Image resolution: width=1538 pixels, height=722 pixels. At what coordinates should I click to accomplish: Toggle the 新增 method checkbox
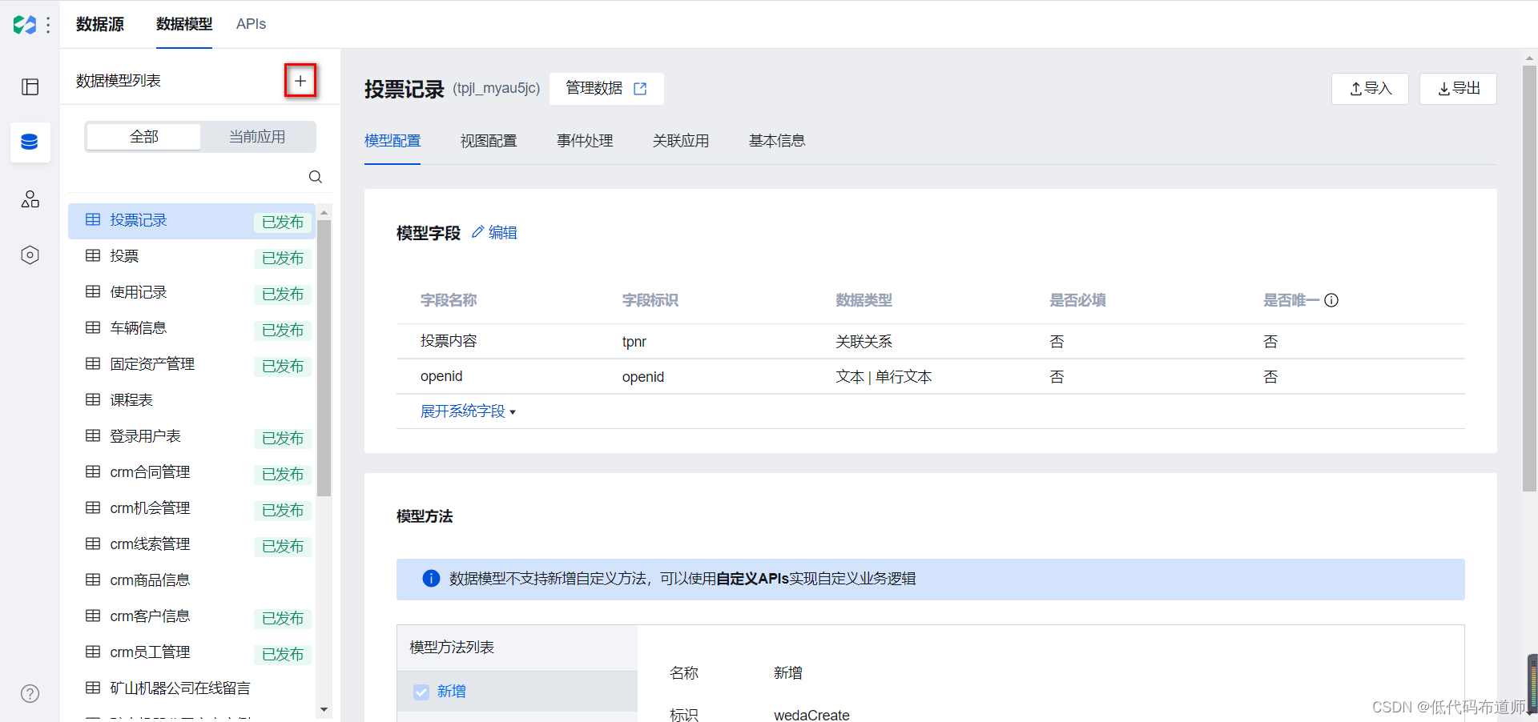coord(421,692)
